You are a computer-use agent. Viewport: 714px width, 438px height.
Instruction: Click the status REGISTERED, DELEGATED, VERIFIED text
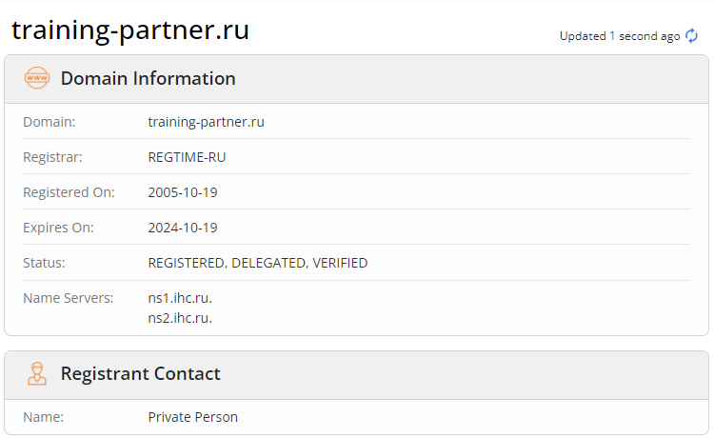257,263
